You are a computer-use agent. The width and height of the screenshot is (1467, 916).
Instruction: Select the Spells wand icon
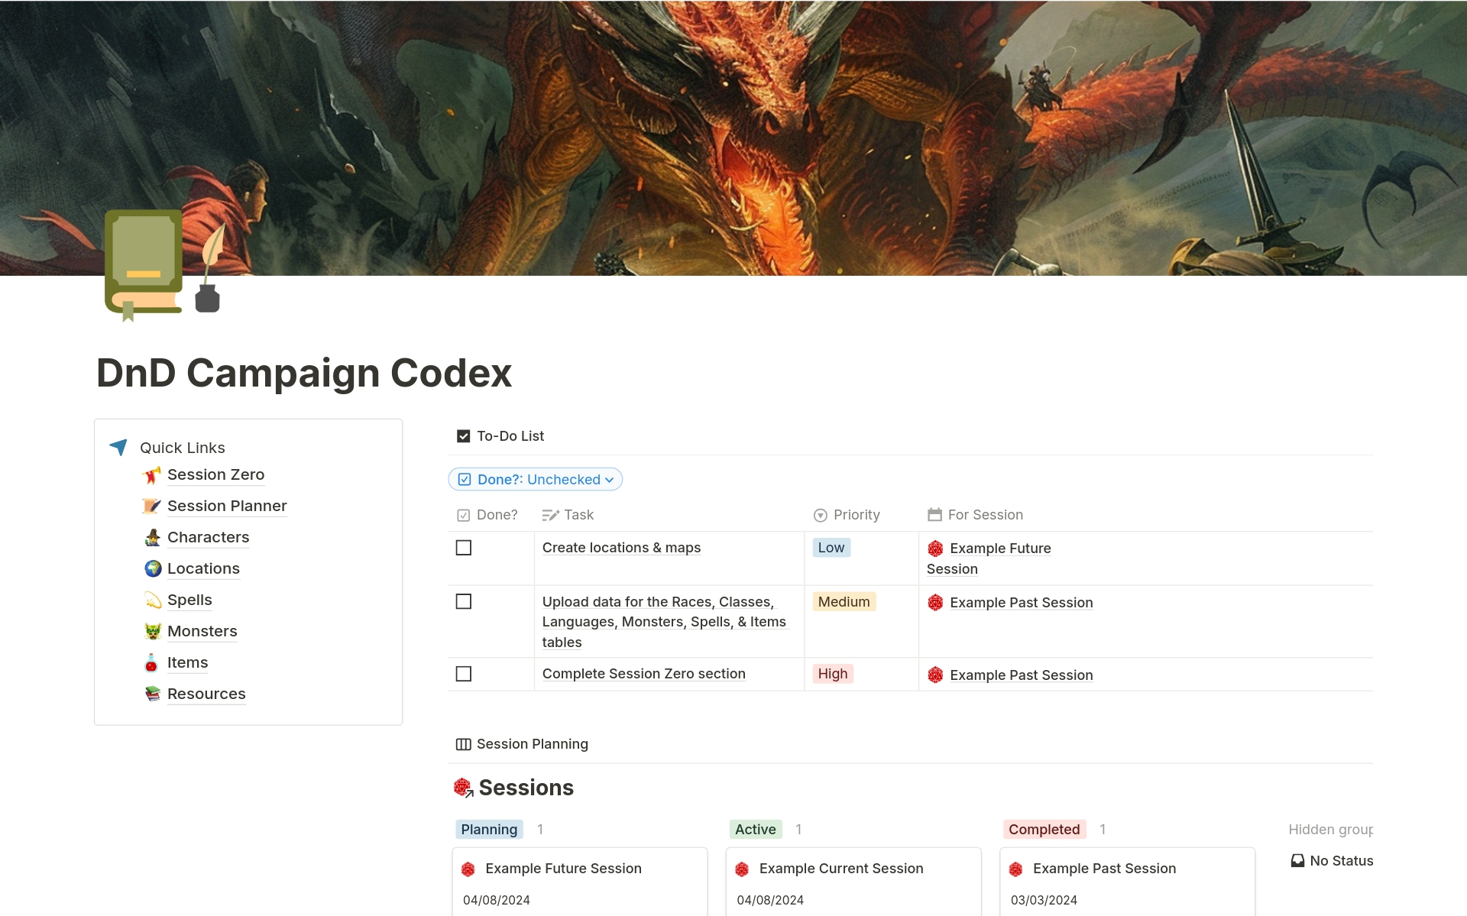(x=152, y=600)
